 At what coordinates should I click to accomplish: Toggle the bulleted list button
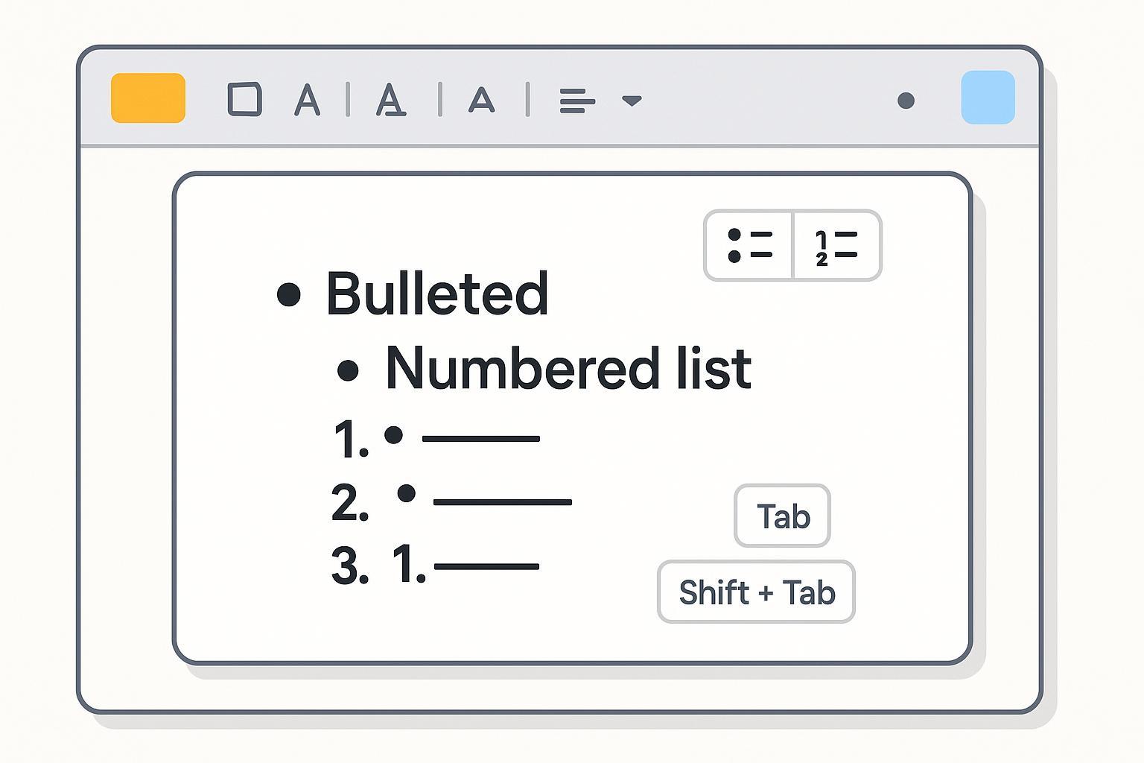click(x=749, y=245)
